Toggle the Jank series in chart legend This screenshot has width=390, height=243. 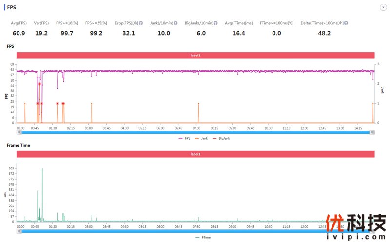click(x=201, y=138)
